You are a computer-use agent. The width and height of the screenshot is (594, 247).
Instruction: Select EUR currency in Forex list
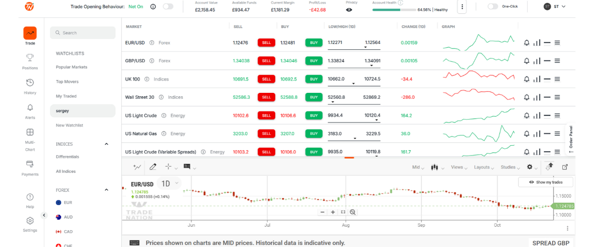coord(64,203)
